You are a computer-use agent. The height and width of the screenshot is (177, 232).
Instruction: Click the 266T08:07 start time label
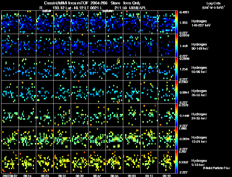tap(10, 176)
